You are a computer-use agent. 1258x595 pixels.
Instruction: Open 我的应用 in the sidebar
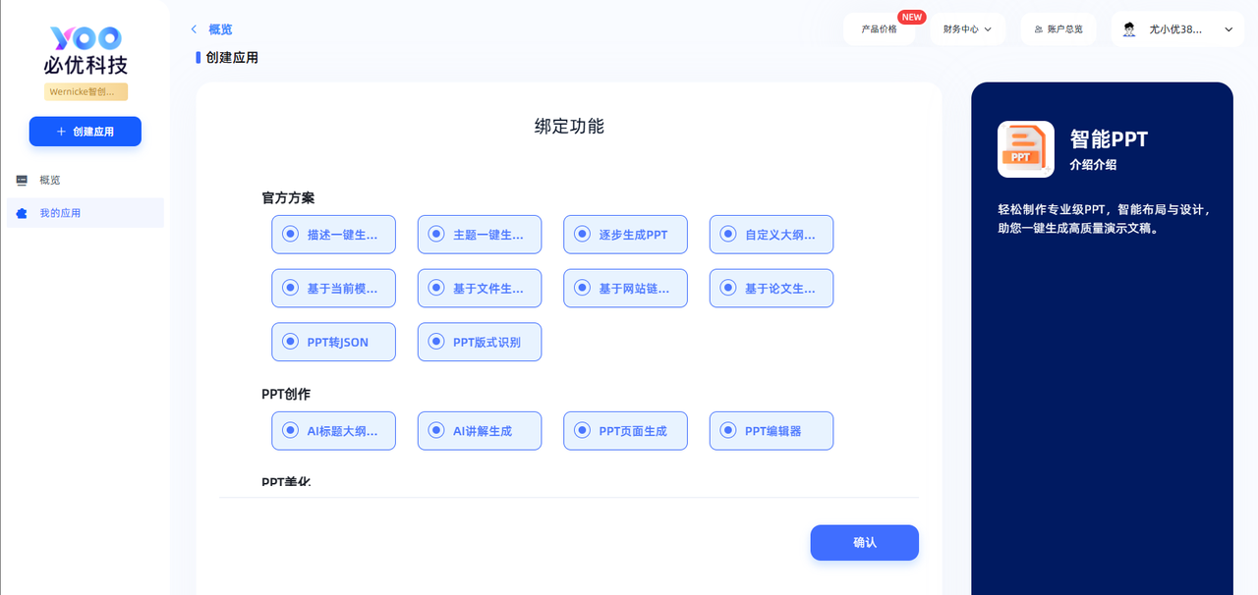(60, 213)
